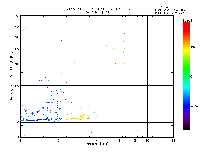Click the x-axis '1' tick label
204x153 pixels.
20,141
